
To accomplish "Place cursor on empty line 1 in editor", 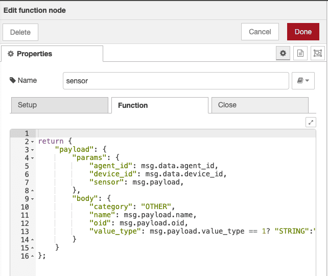I will [153, 133].
